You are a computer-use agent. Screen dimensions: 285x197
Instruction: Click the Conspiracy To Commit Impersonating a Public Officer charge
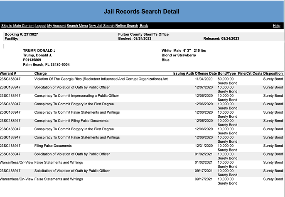76,96
